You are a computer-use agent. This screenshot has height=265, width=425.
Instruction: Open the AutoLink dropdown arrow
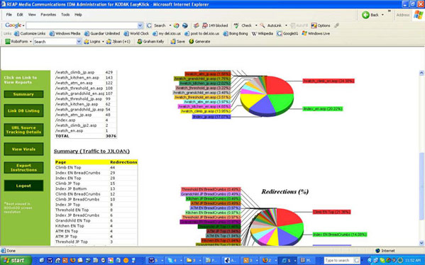coord(286,26)
